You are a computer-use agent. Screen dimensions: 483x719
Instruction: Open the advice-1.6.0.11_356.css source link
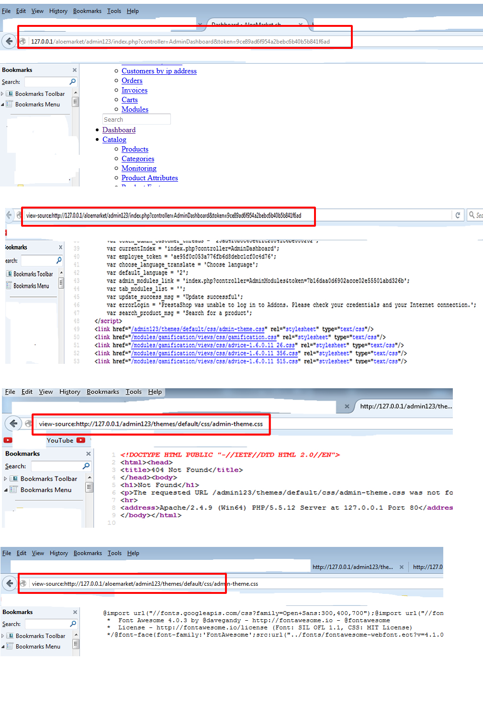215,353
